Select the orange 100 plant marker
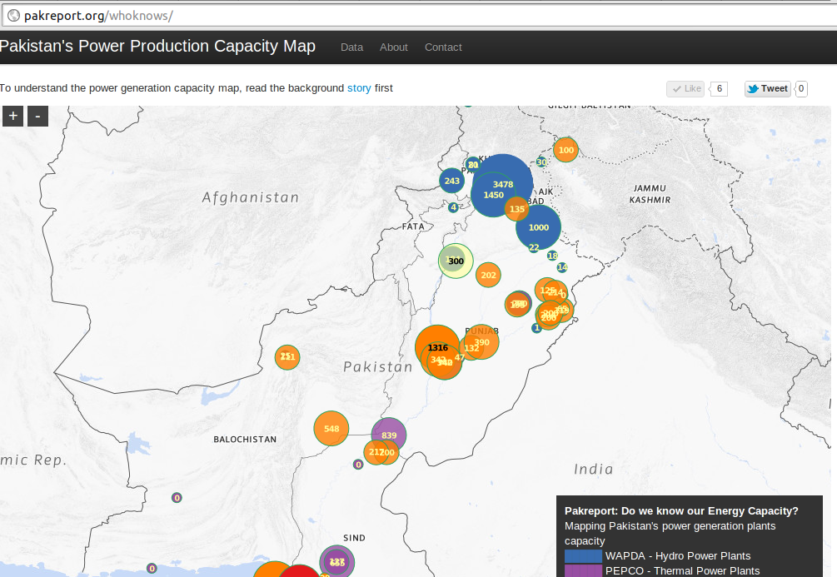837x577 pixels. [x=565, y=150]
